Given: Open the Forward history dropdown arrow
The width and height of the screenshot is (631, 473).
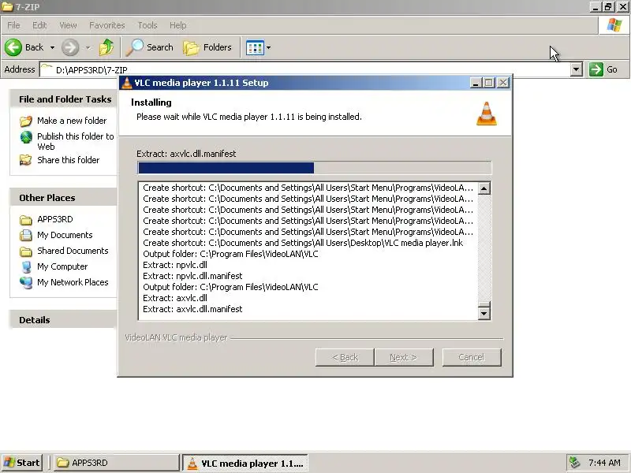Looking at the screenshot, I should (x=88, y=48).
